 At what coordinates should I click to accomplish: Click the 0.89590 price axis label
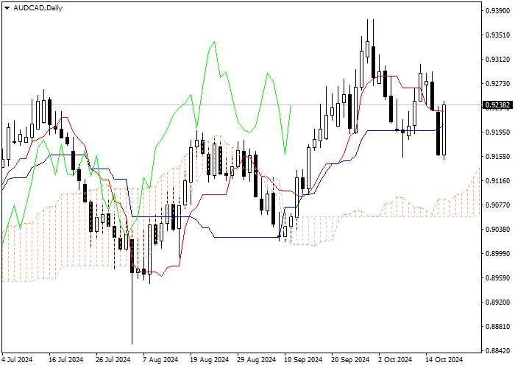497,278
